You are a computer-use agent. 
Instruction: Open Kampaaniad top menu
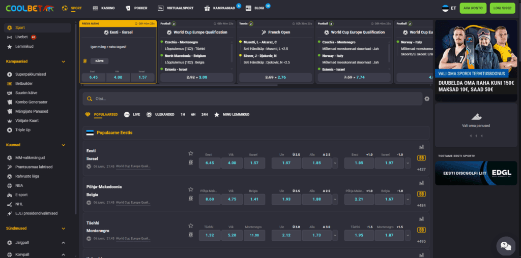point(220,8)
